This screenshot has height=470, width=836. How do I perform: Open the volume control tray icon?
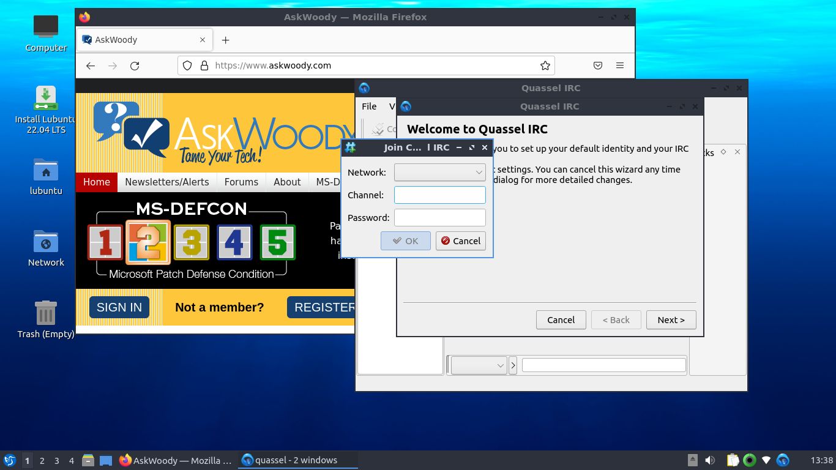[x=710, y=460]
